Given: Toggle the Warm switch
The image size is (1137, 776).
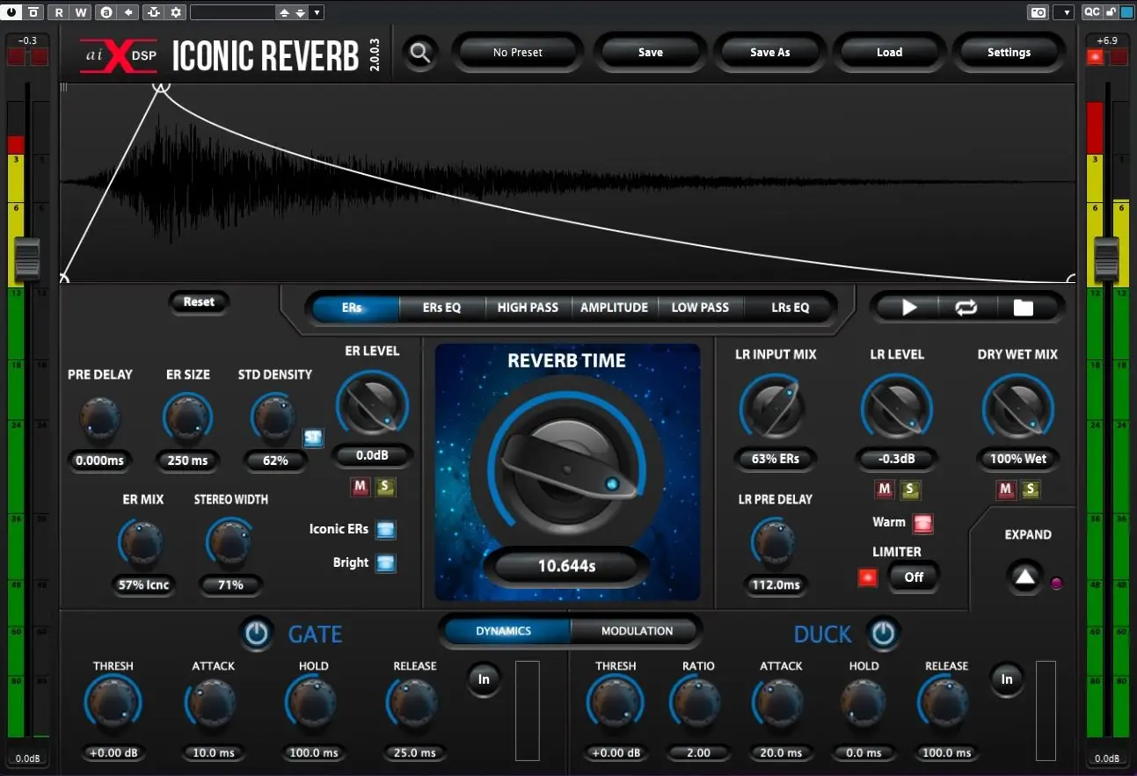Looking at the screenshot, I should tap(922, 524).
